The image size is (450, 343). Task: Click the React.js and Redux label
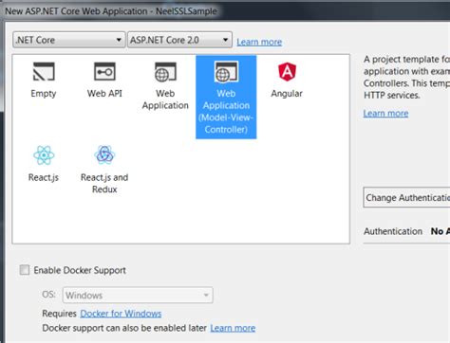pos(104,183)
